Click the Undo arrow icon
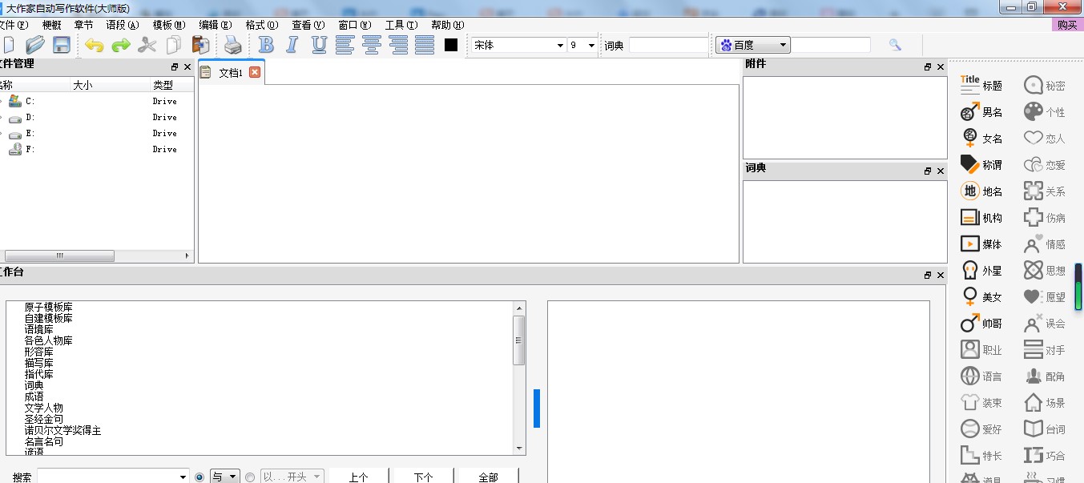 coord(95,45)
